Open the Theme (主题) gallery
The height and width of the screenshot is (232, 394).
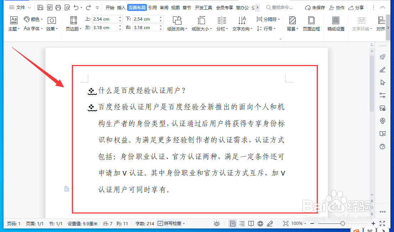coord(14,24)
